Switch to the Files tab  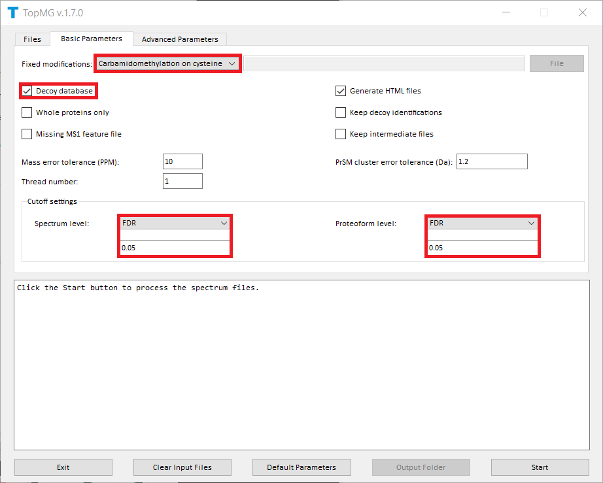coord(32,39)
